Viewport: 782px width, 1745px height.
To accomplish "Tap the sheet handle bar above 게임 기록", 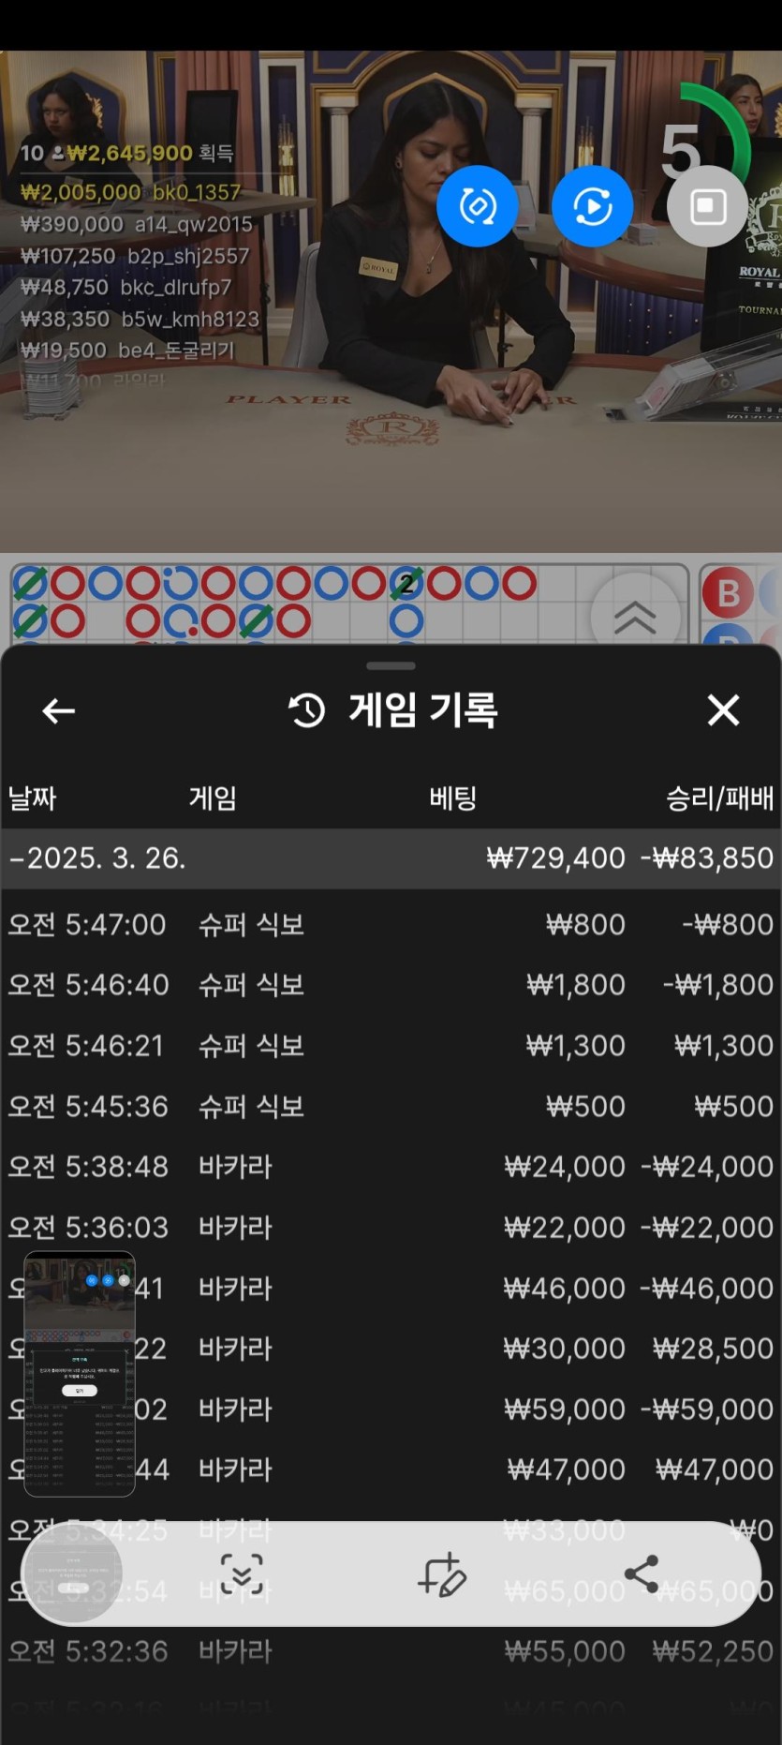I will (391, 666).
